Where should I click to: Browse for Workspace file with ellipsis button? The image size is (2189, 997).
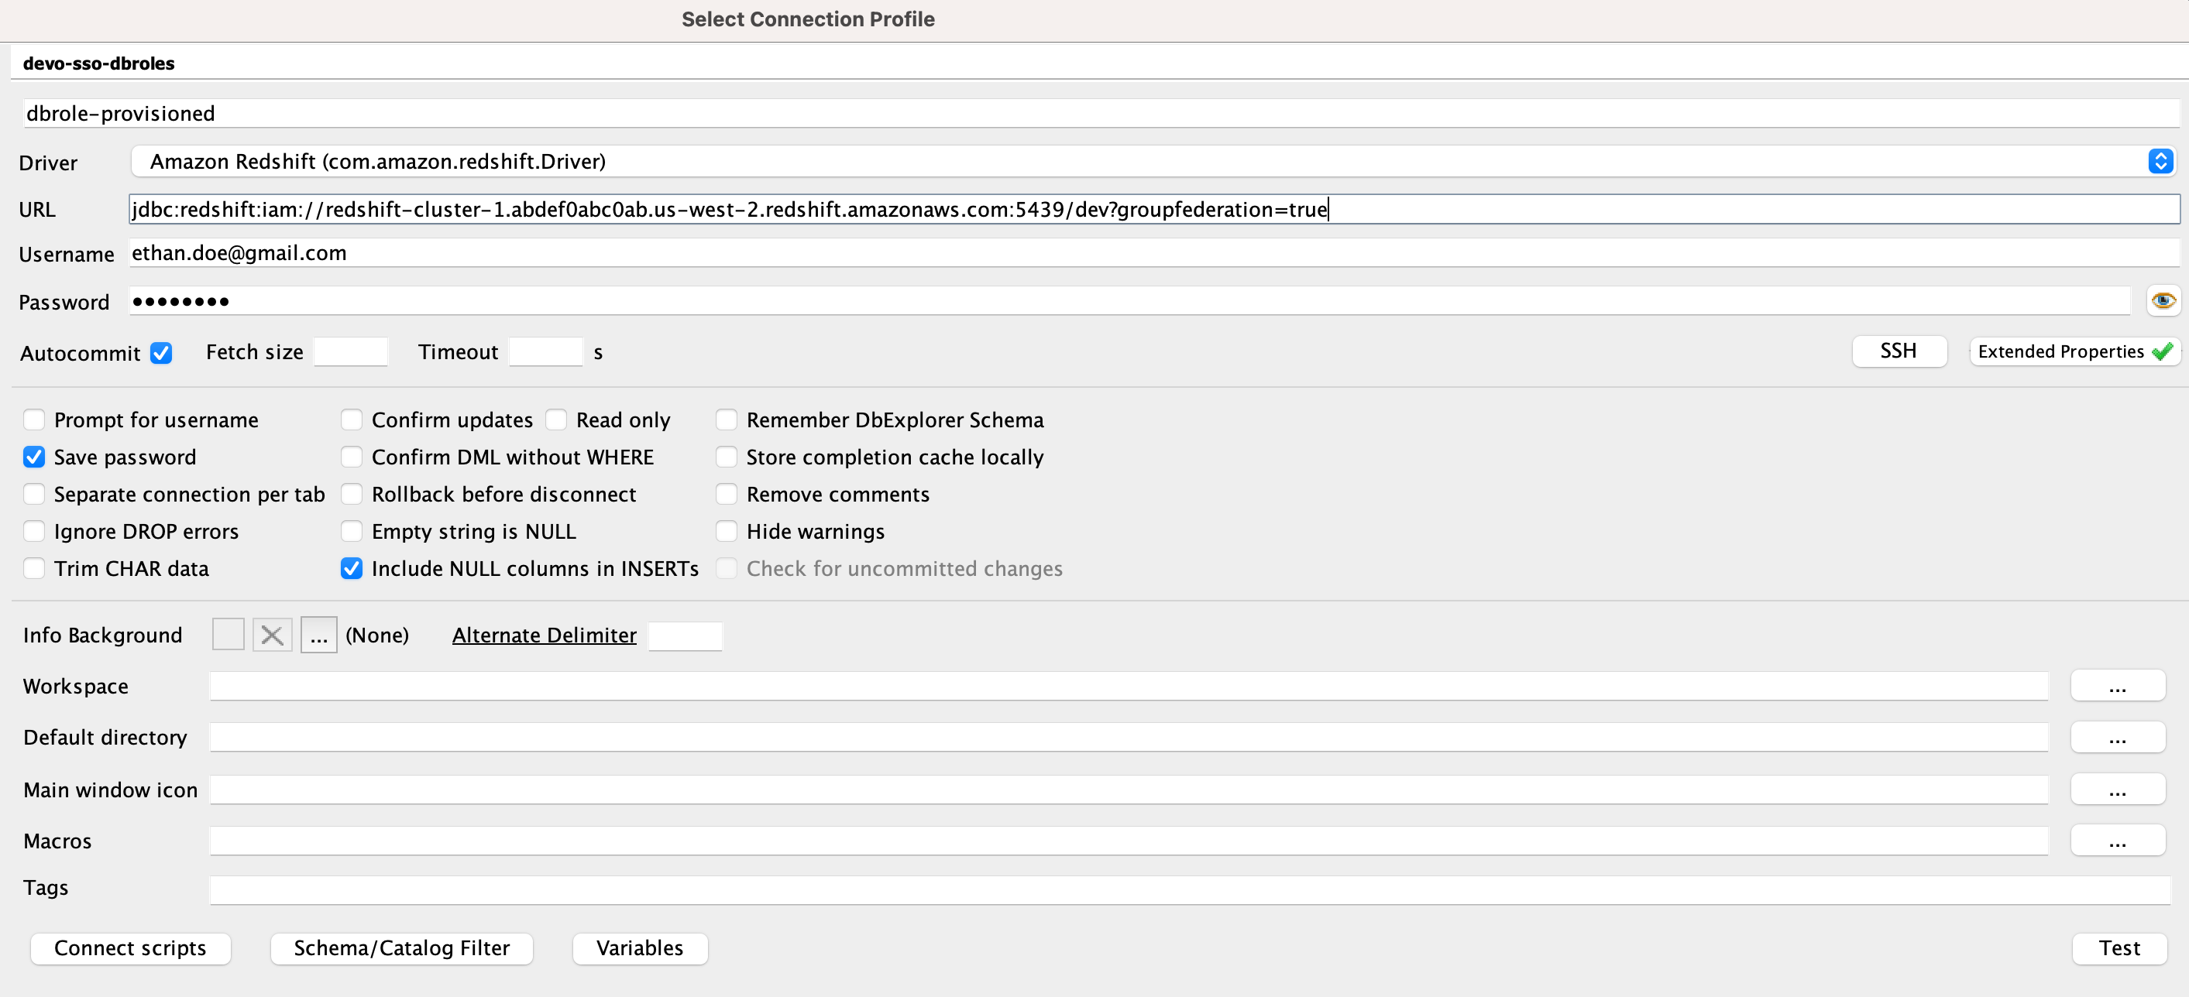(2117, 686)
